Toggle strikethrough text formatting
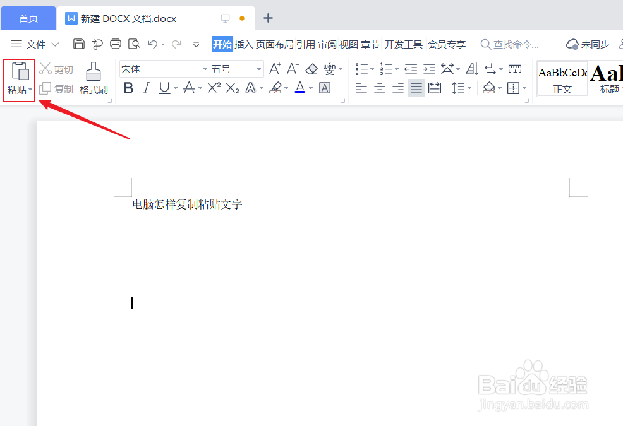This screenshot has width=623, height=426. (189, 88)
